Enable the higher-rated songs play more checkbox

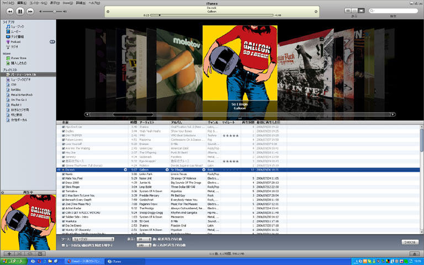[63, 245]
